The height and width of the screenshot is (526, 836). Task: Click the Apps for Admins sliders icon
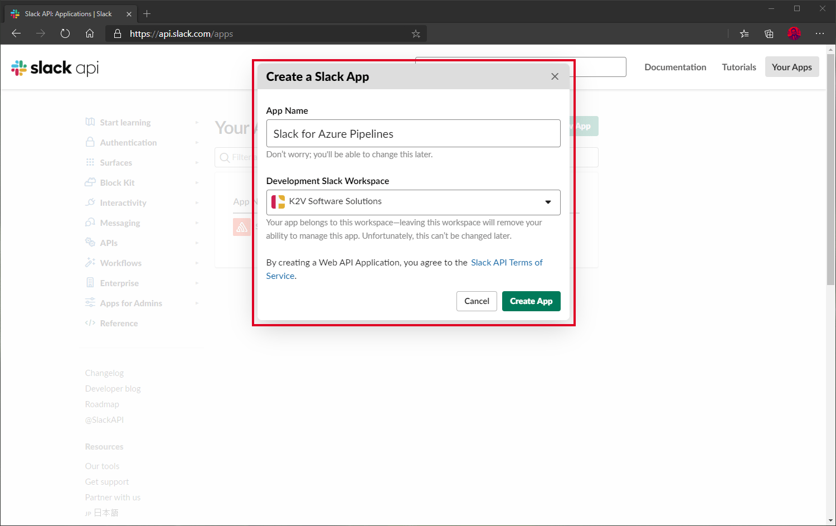tap(90, 302)
